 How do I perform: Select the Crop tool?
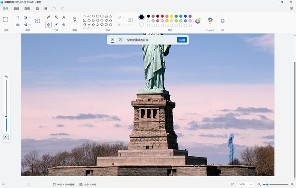point(18,17)
